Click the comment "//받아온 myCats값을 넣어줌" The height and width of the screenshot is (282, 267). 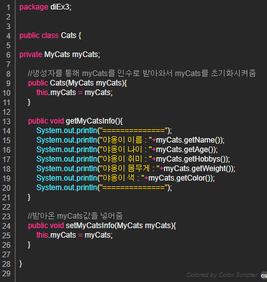pyautogui.click(x=75, y=216)
